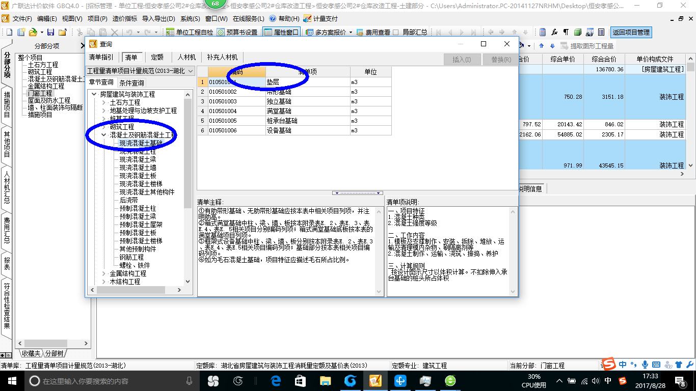Click the blue down-arrow move icon
The height and width of the screenshot is (391, 696).
[552, 46]
